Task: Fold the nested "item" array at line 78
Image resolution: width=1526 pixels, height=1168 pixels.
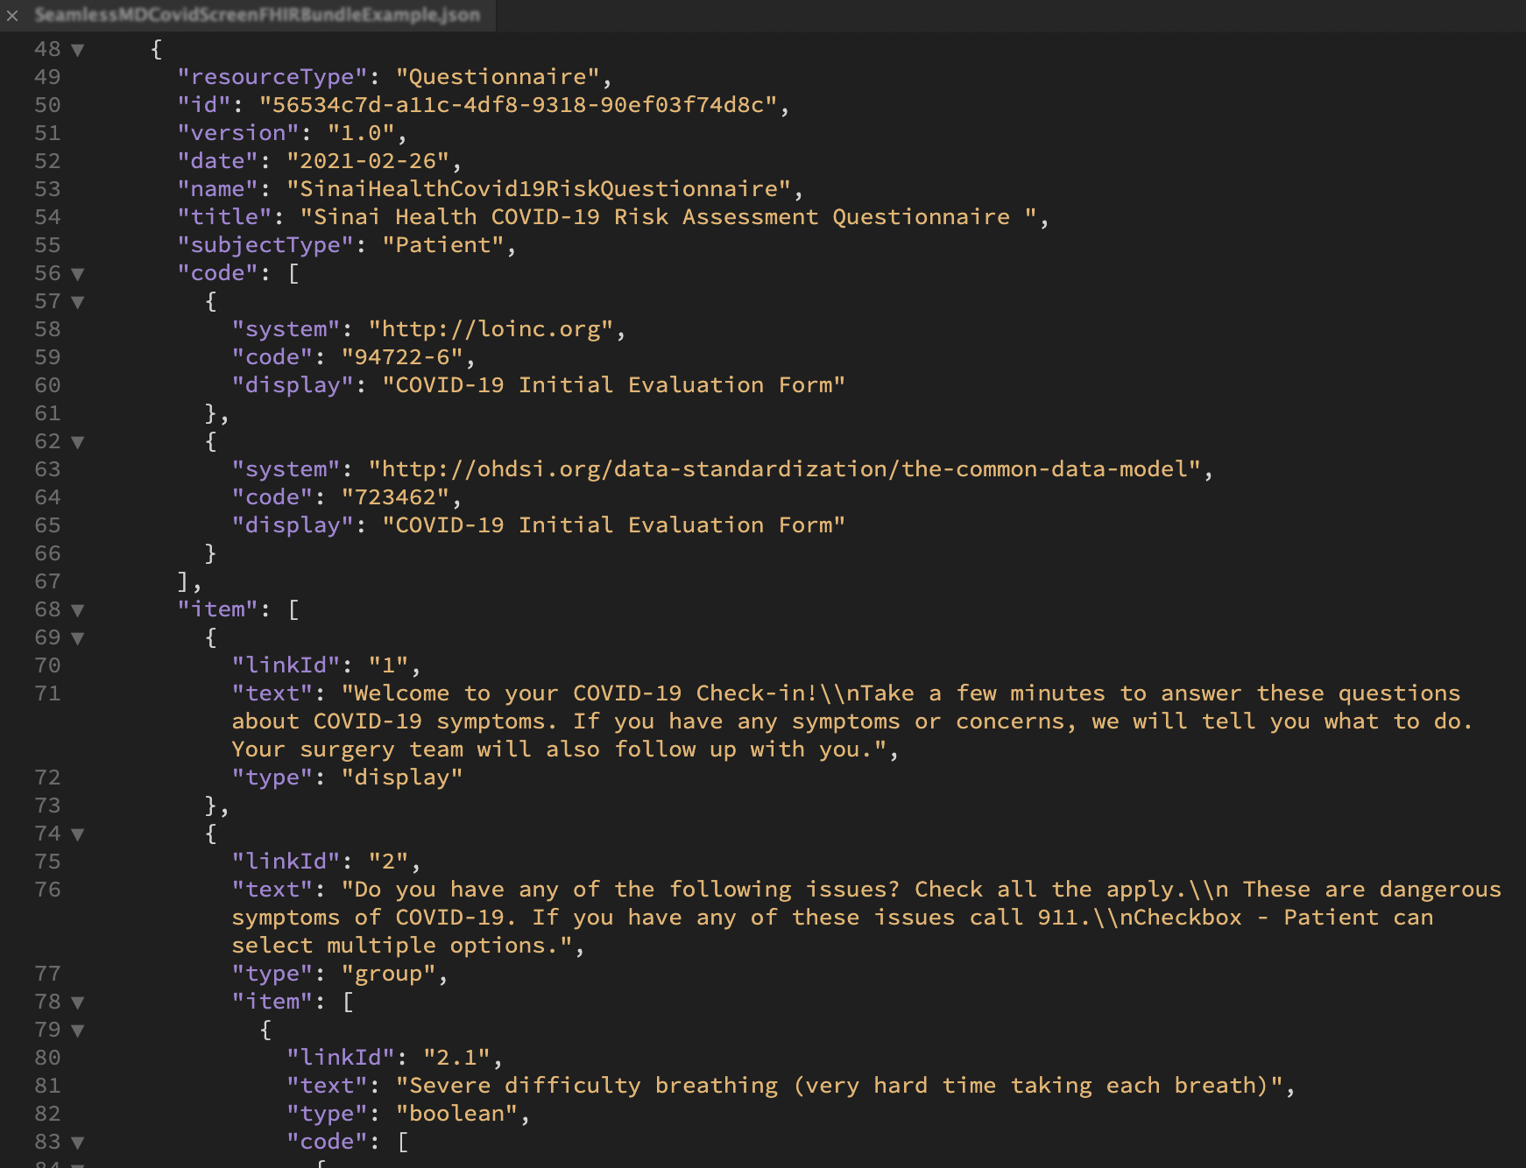Action: pos(78,1003)
